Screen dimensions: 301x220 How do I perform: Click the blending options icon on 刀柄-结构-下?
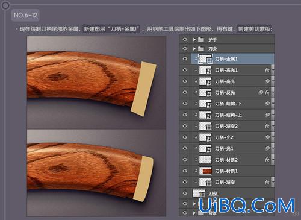coord(267,104)
